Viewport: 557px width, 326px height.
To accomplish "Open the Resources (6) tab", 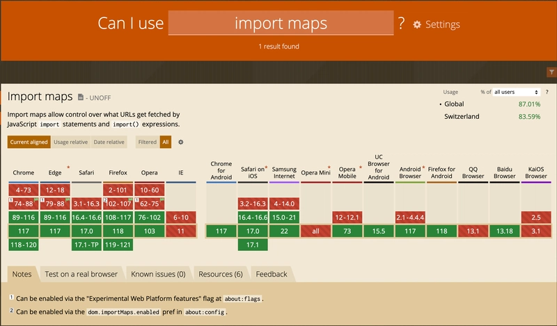I will tap(221, 274).
